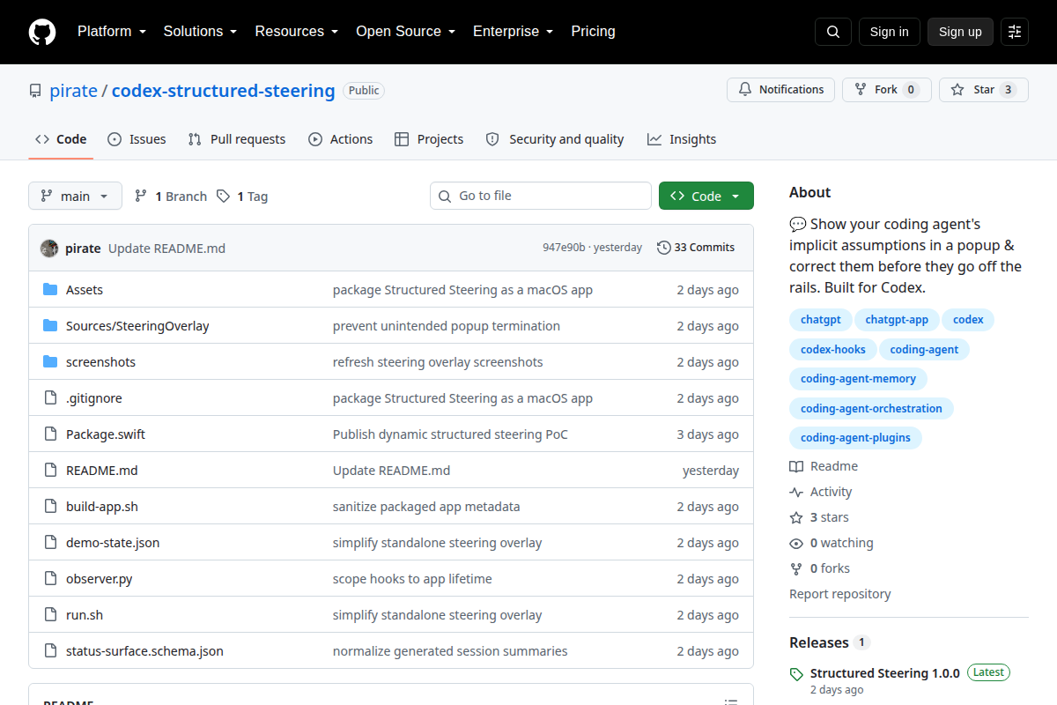Click the coding-agent-orchestration topic tag
Viewport: 1057px width, 705px height.
871,409
